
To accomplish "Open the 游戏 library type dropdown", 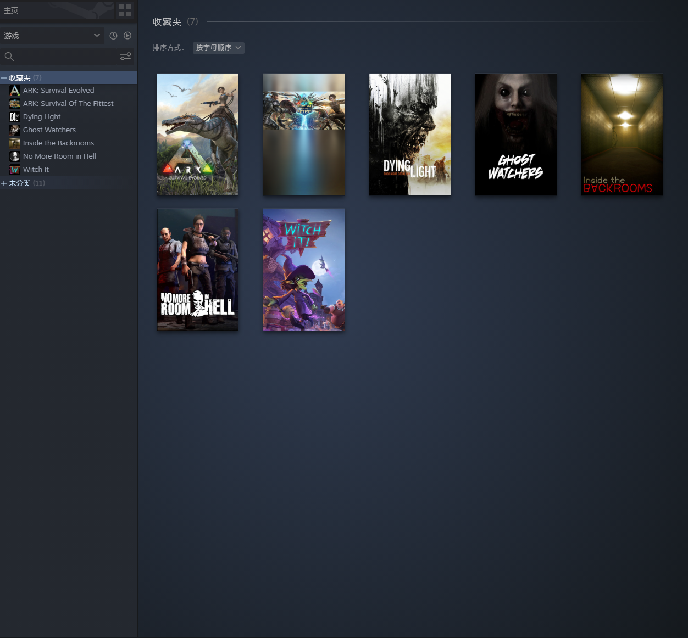I will (52, 36).
